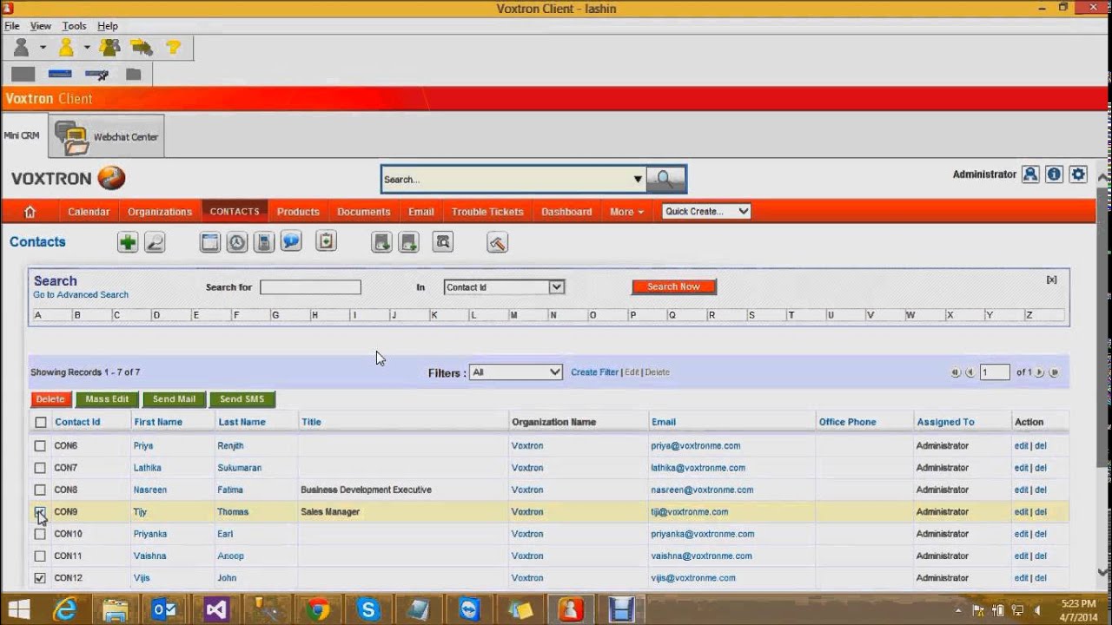1112x625 pixels.
Task: Click the home icon in navigation bar
Action: [x=30, y=212]
